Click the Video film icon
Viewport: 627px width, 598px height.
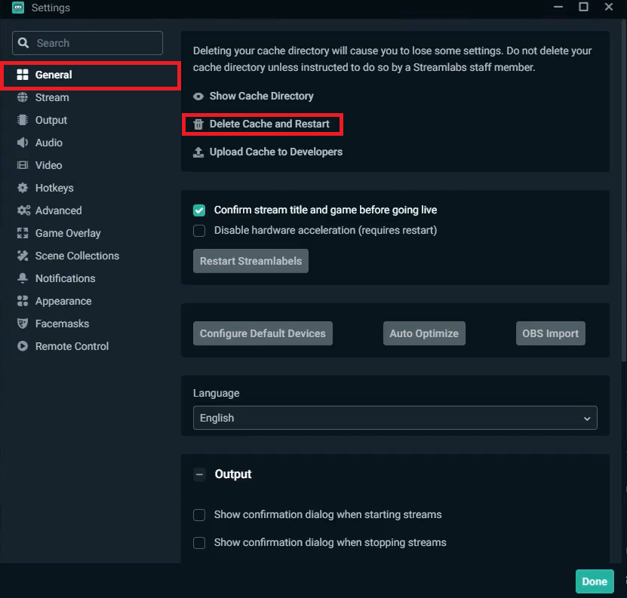tap(23, 165)
